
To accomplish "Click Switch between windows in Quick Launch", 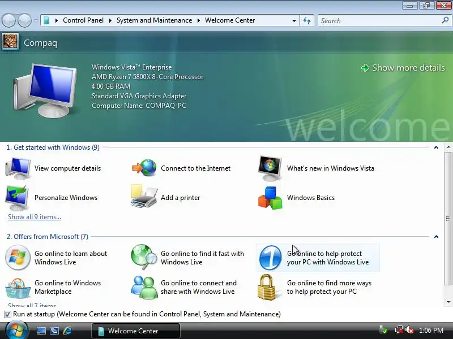I will (54, 331).
